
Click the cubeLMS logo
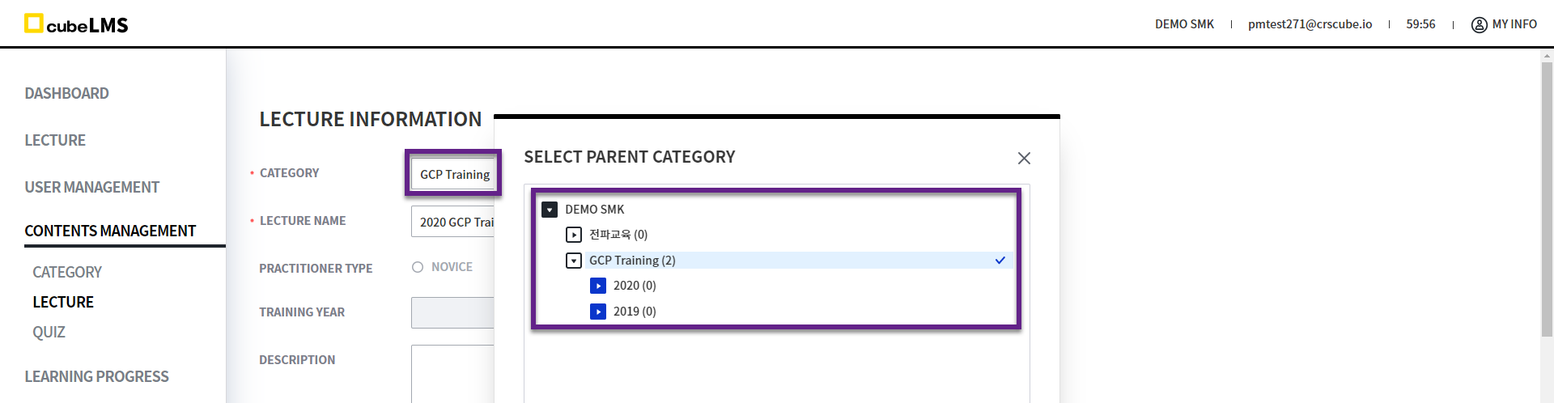point(76,24)
